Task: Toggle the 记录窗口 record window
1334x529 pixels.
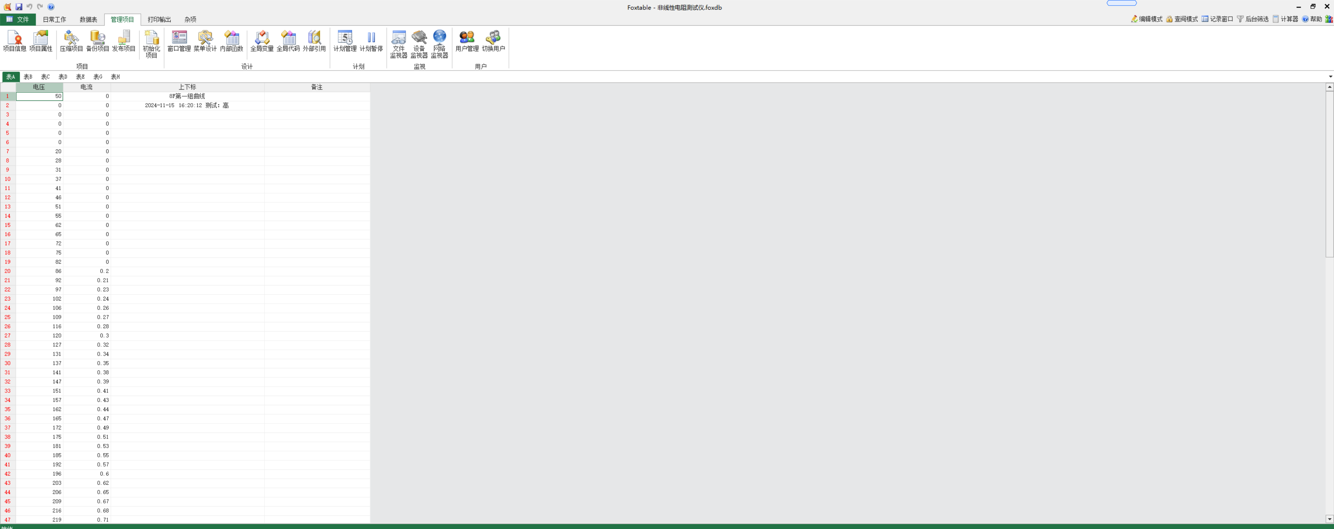Action: tap(1218, 19)
